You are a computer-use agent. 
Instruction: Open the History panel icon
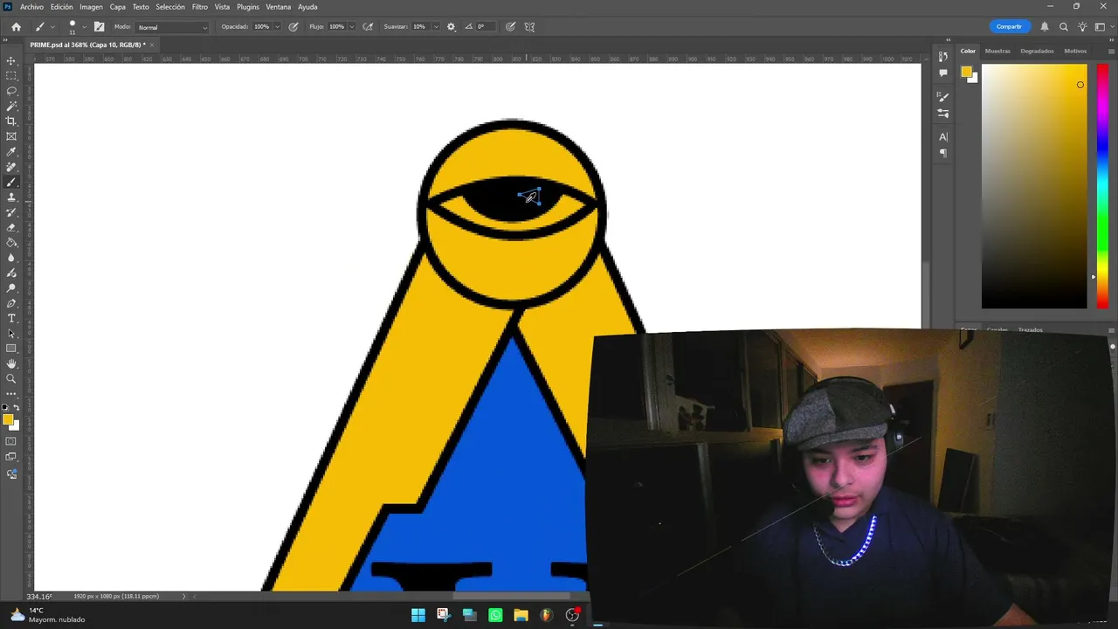tap(943, 57)
